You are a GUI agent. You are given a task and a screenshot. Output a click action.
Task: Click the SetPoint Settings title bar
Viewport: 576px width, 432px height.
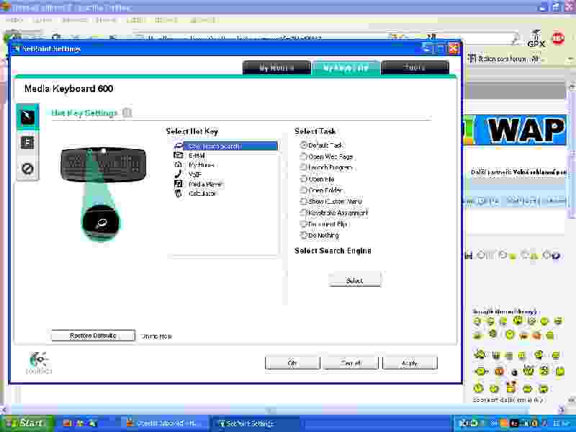pos(235,48)
